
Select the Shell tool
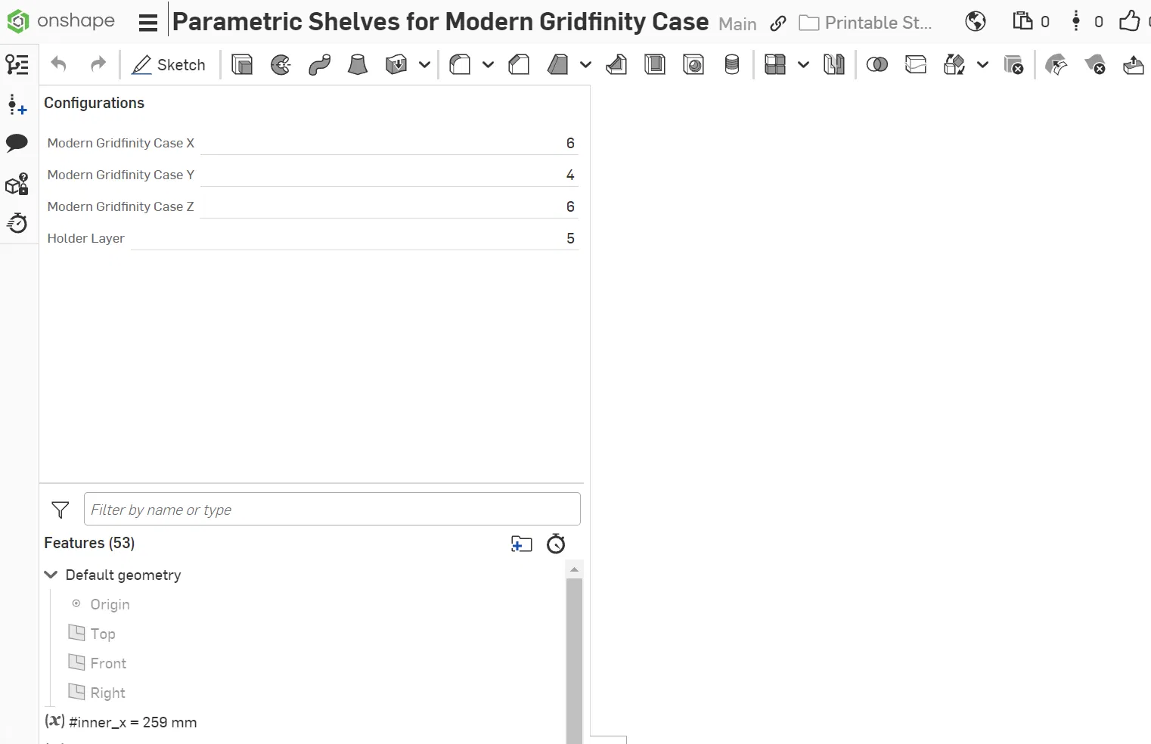[x=655, y=65]
